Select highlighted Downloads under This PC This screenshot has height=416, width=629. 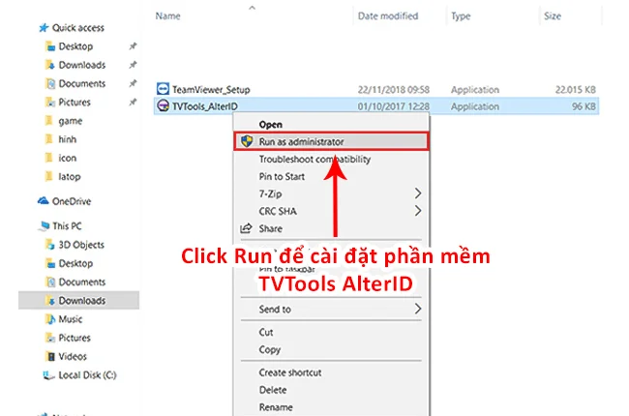79,301
